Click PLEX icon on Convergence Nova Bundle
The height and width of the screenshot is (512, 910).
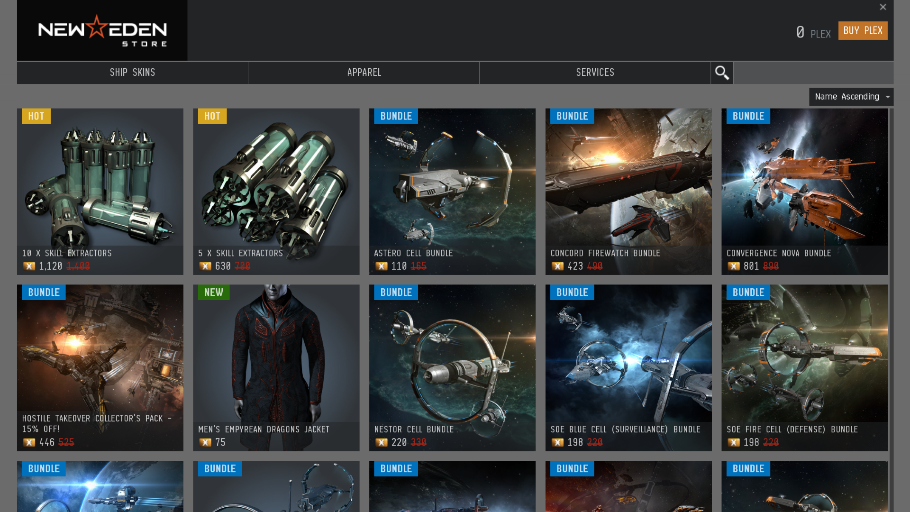click(734, 266)
